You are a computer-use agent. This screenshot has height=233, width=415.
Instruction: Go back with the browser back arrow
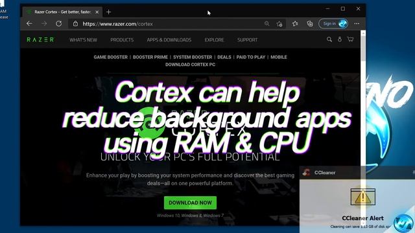[x=29, y=23]
